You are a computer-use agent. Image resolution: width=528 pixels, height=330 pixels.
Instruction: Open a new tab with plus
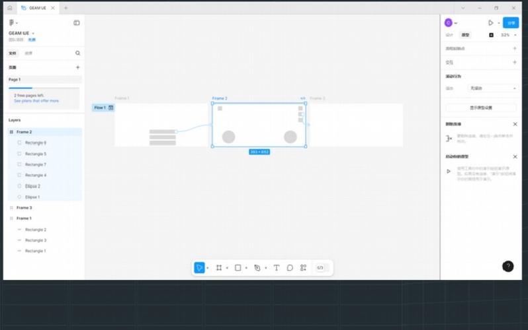(66, 8)
